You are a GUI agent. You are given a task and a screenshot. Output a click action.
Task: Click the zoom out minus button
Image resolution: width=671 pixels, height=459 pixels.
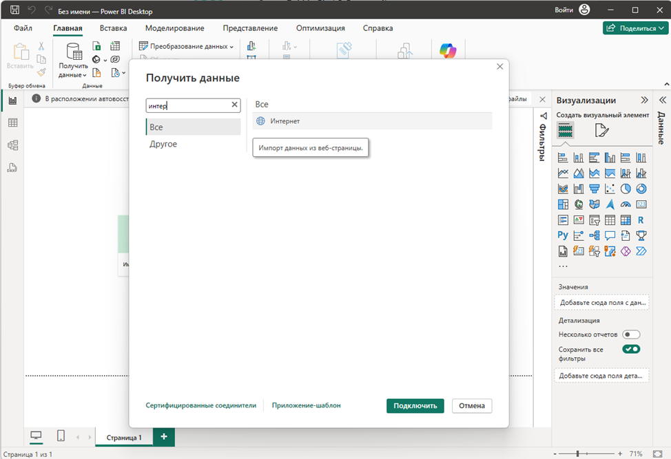coord(555,453)
